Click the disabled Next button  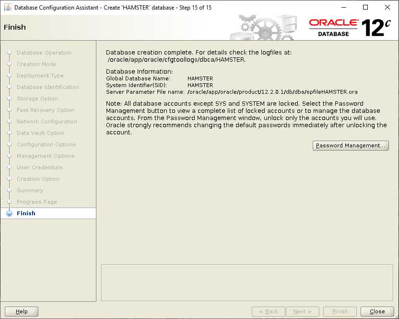tap(302, 311)
